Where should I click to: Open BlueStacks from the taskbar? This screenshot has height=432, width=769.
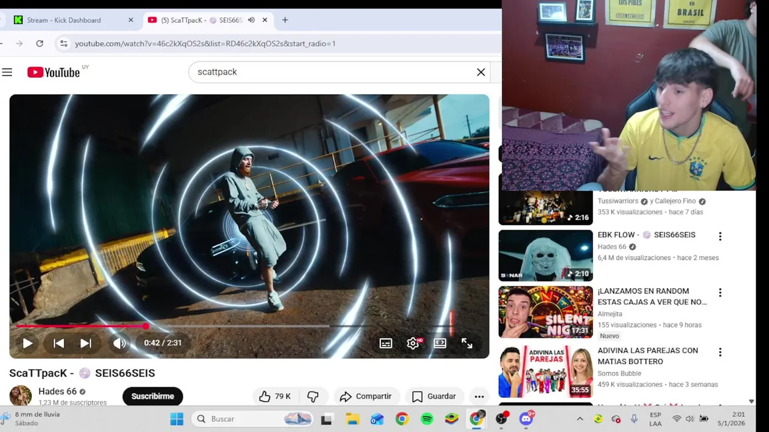[452, 419]
